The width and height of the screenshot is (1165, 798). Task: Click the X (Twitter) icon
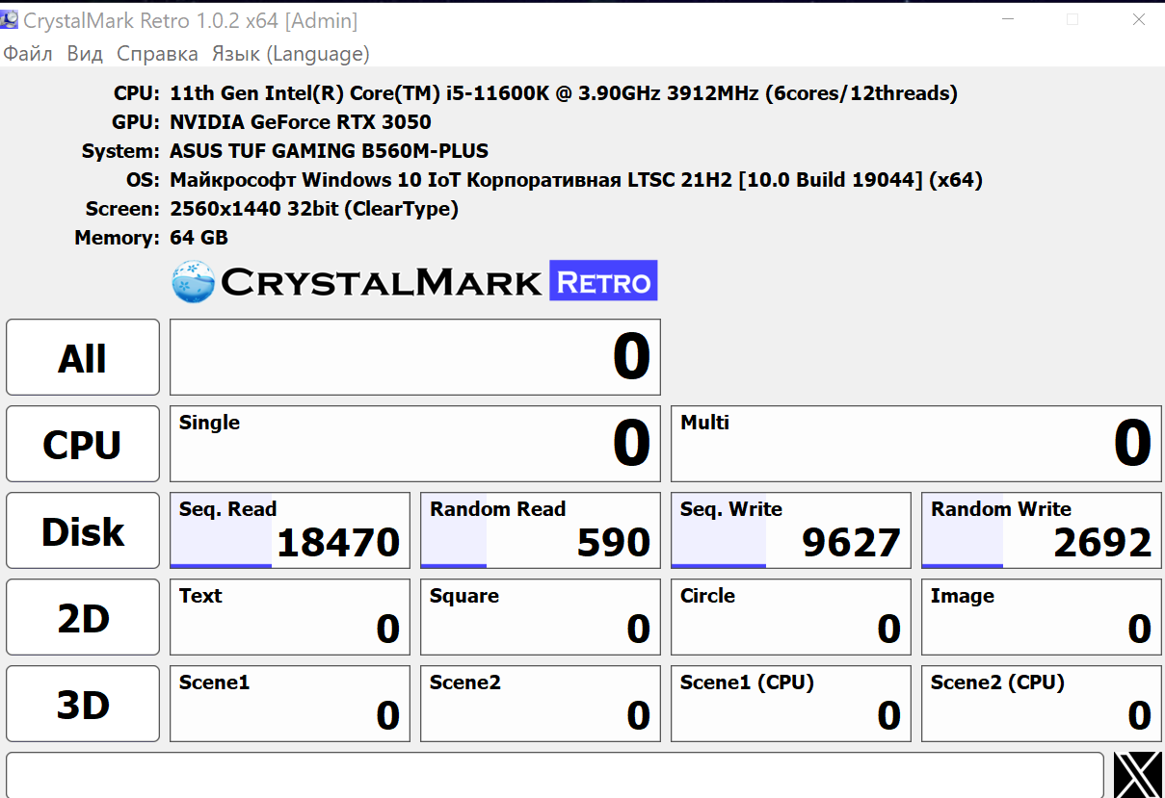click(1138, 775)
